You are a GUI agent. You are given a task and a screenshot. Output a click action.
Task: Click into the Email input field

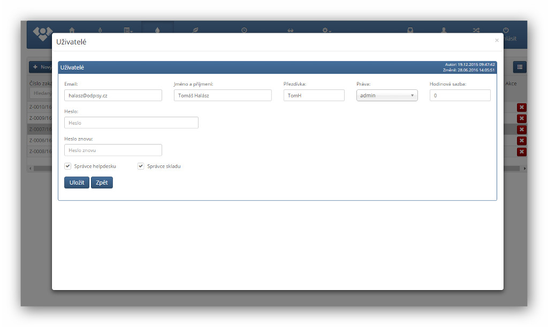(113, 95)
